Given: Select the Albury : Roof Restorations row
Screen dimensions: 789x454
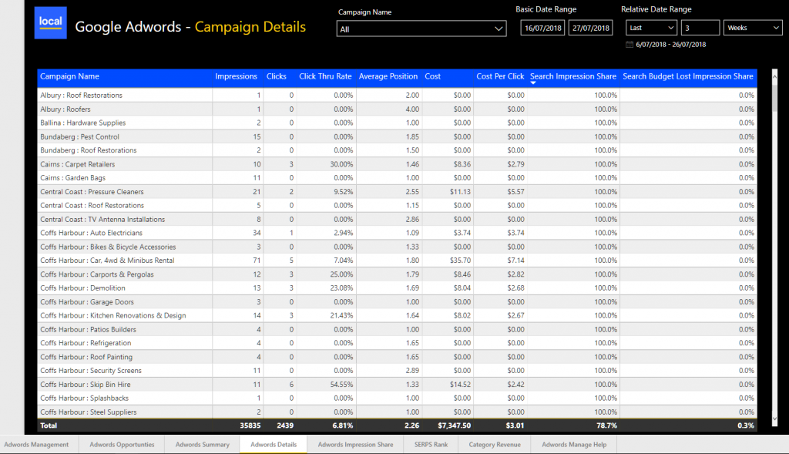Looking at the screenshot, I should point(397,95).
